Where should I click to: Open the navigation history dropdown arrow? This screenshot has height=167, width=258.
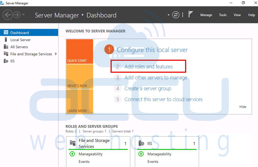[23, 15]
